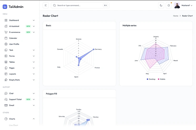The image size is (196, 130).
Task: Click the Multiple series card title
Action: pos(129,25)
